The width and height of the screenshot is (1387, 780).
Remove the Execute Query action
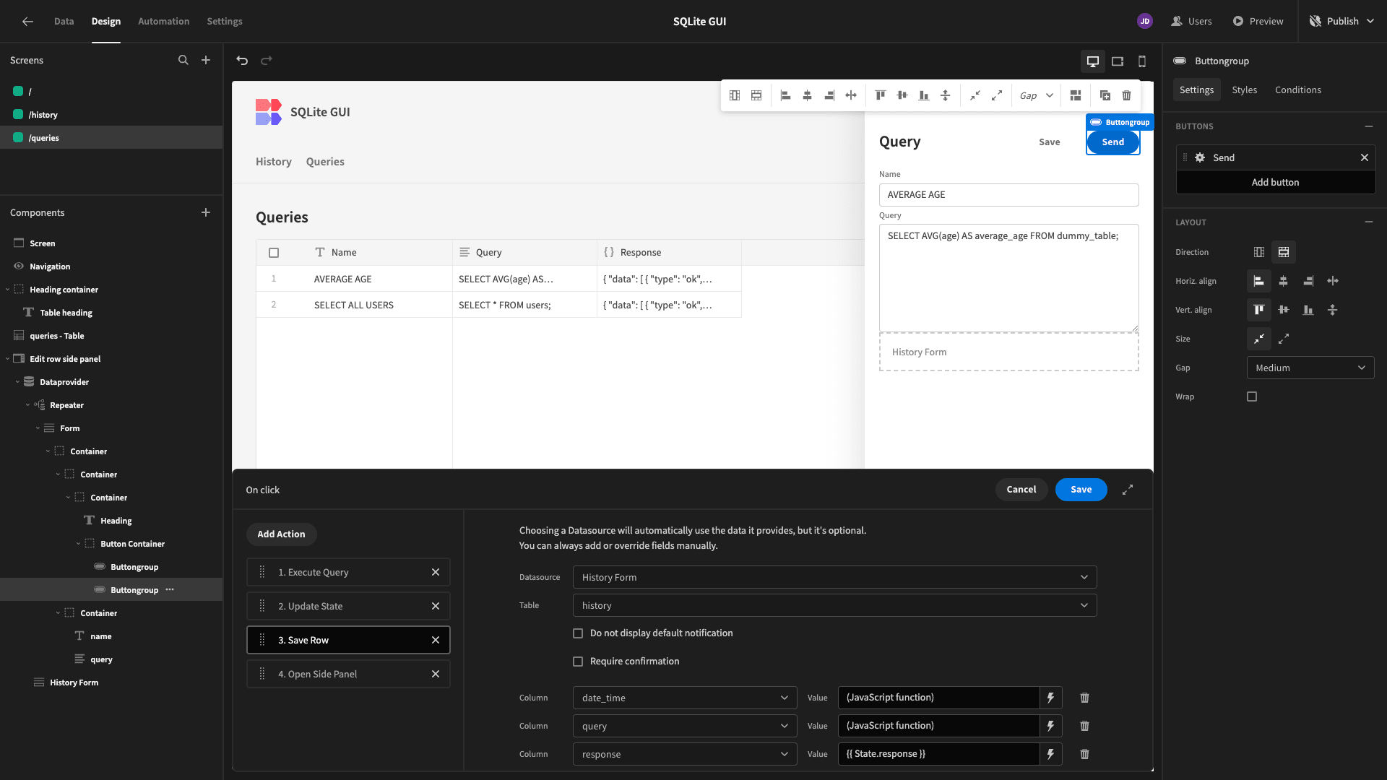[x=436, y=572]
